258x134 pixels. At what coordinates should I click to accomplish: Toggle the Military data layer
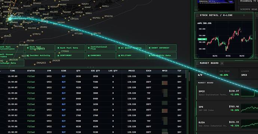coord(131,55)
